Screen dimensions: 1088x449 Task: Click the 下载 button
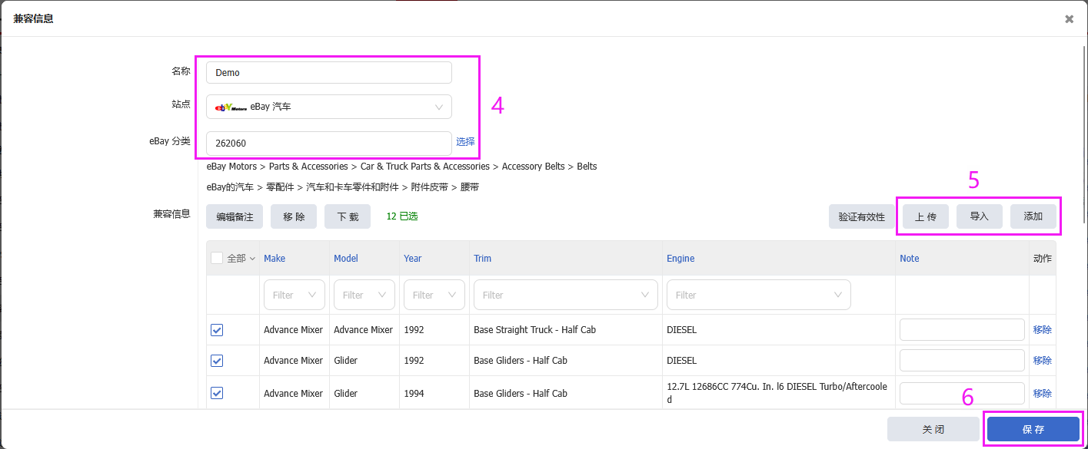point(348,216)
